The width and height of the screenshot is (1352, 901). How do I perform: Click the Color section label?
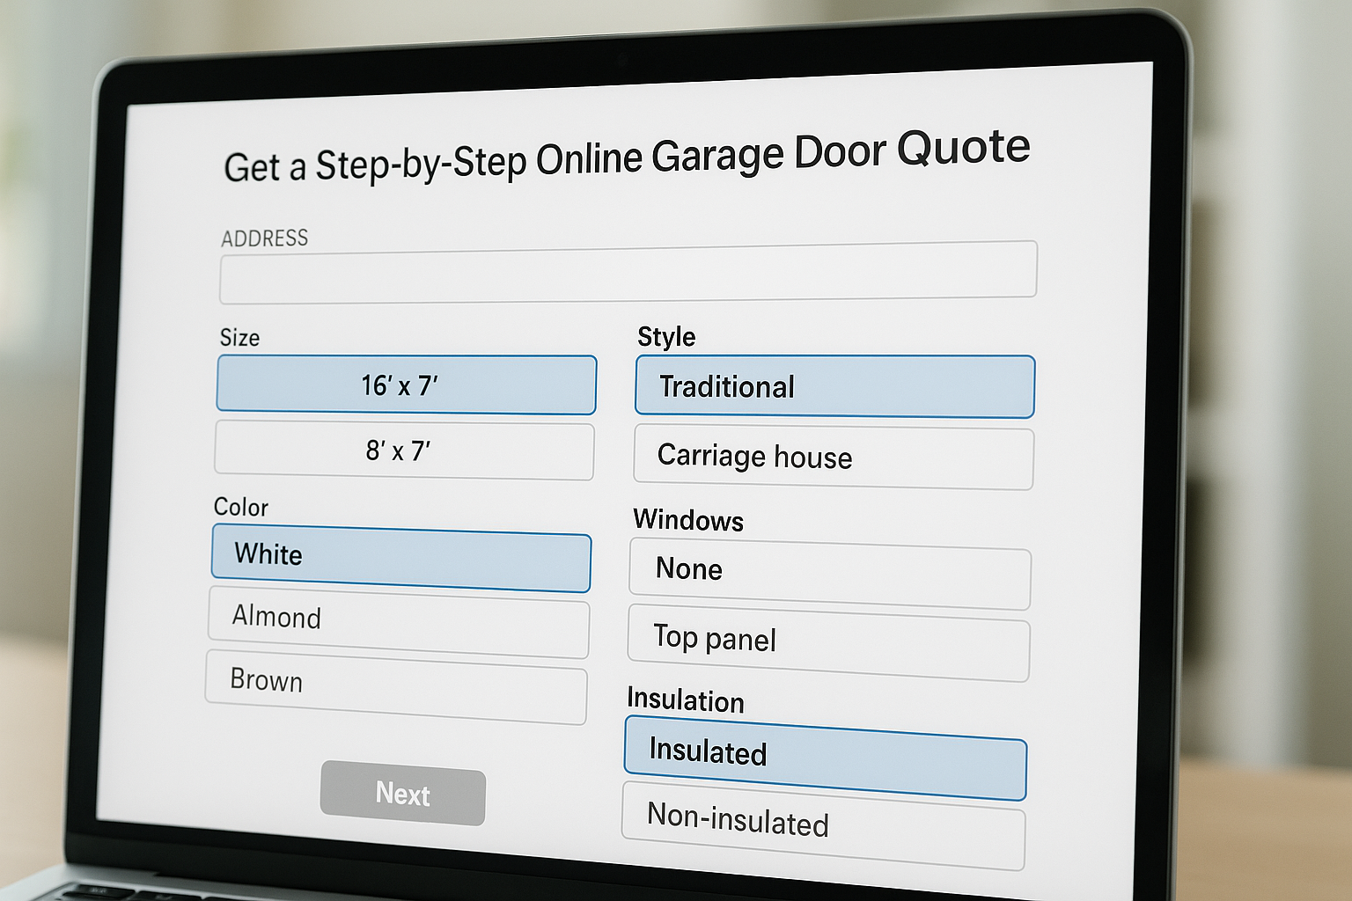240,508
